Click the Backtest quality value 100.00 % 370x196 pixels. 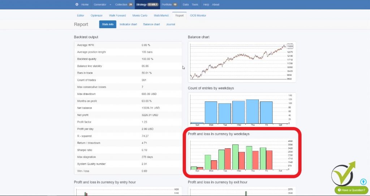point(147,59)
